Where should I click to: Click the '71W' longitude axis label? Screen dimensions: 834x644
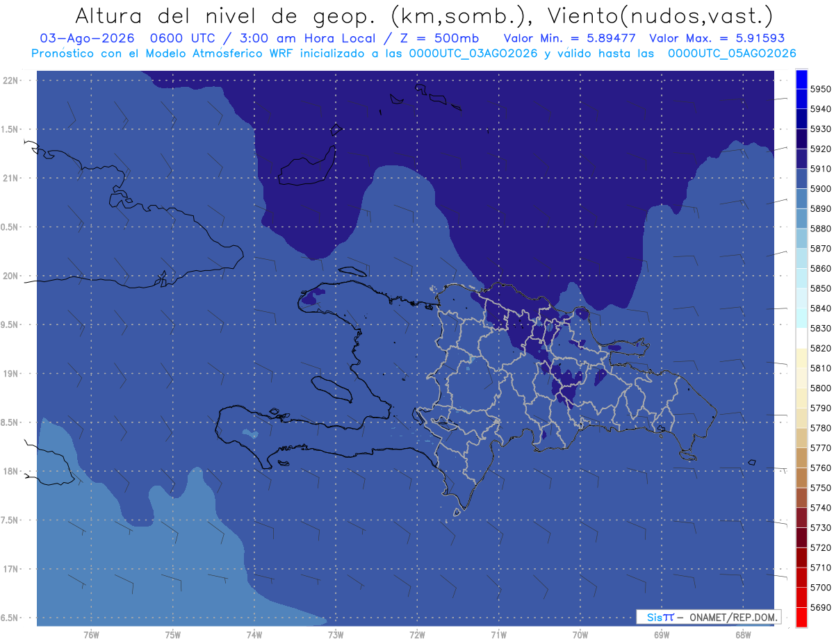tap(499, 635)
